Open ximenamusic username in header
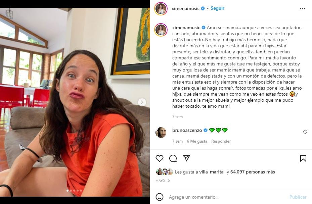312x204 pixels. [x=186, y=8]
